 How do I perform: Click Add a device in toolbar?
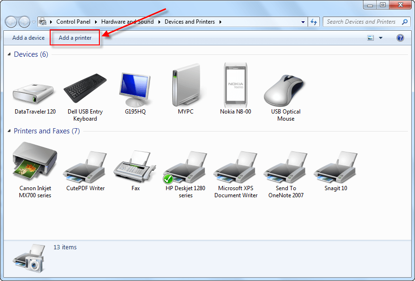[28, 38]
